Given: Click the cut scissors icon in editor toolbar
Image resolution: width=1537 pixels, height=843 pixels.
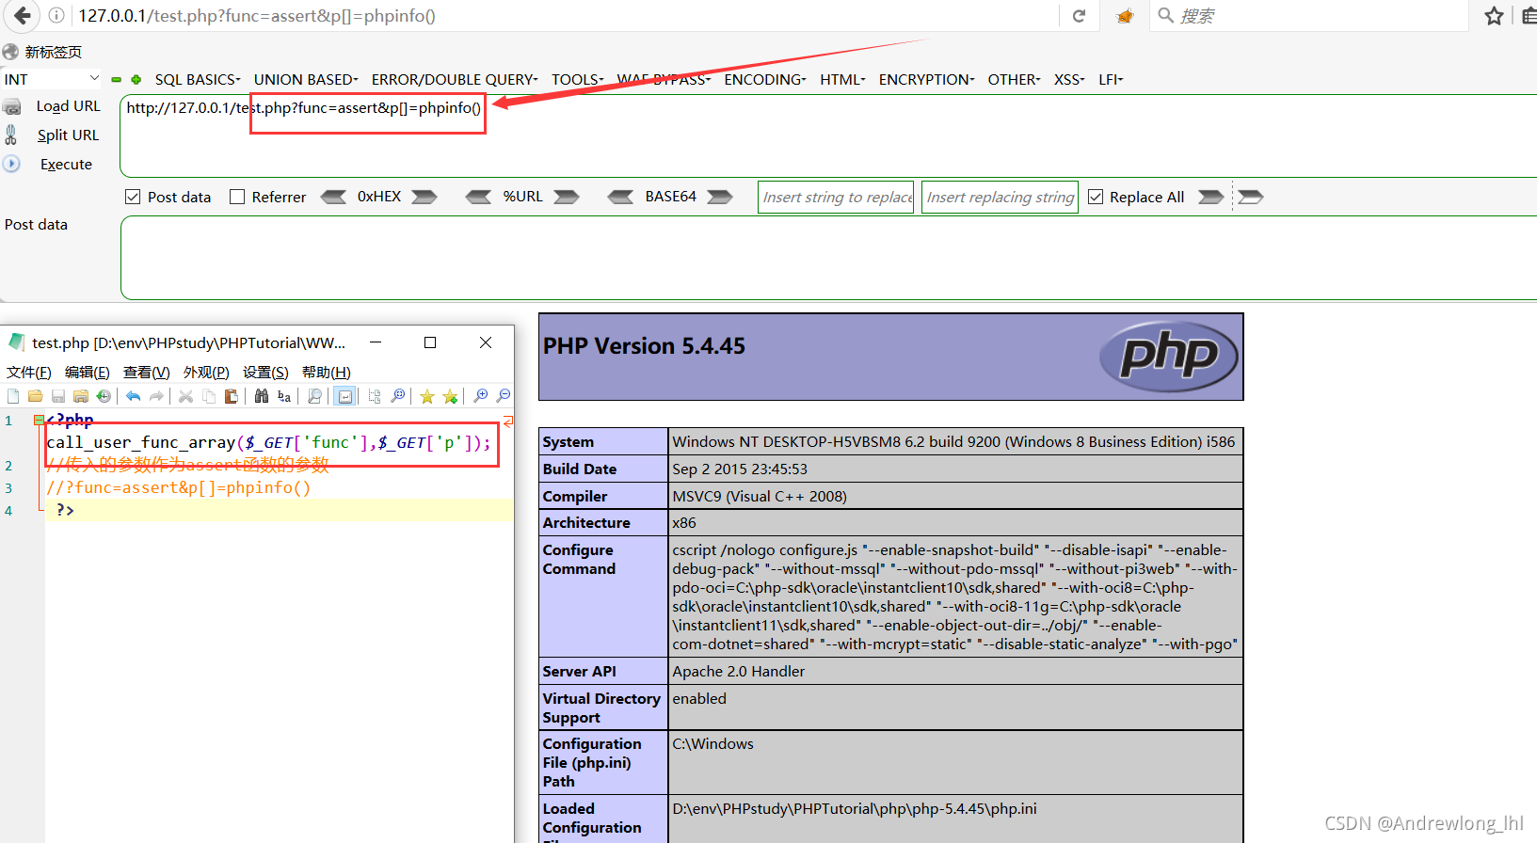Looking at the screenshot, I should coord(185,396).
